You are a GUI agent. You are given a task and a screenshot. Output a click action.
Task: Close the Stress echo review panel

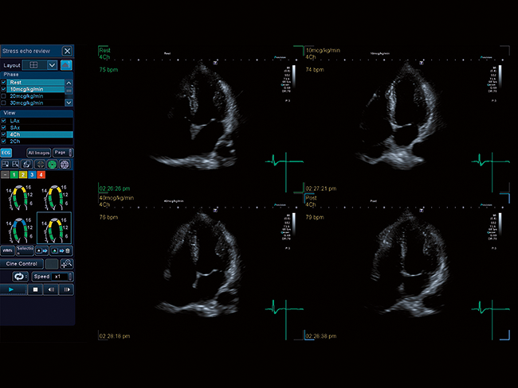(x=68, y=51)
